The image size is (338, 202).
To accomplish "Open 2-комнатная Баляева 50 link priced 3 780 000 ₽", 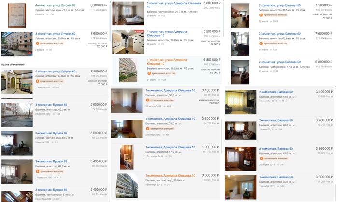I will pyautogui.click(x=276, y=120).
